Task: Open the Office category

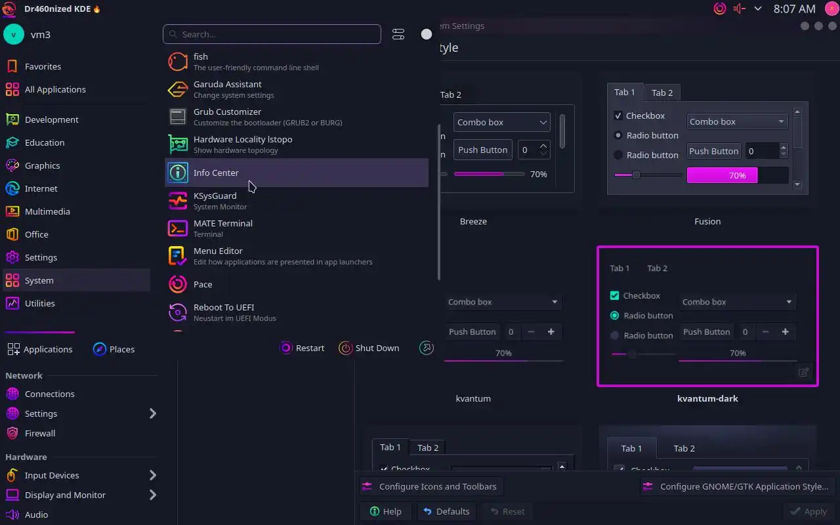Action: tap(76, 234)
